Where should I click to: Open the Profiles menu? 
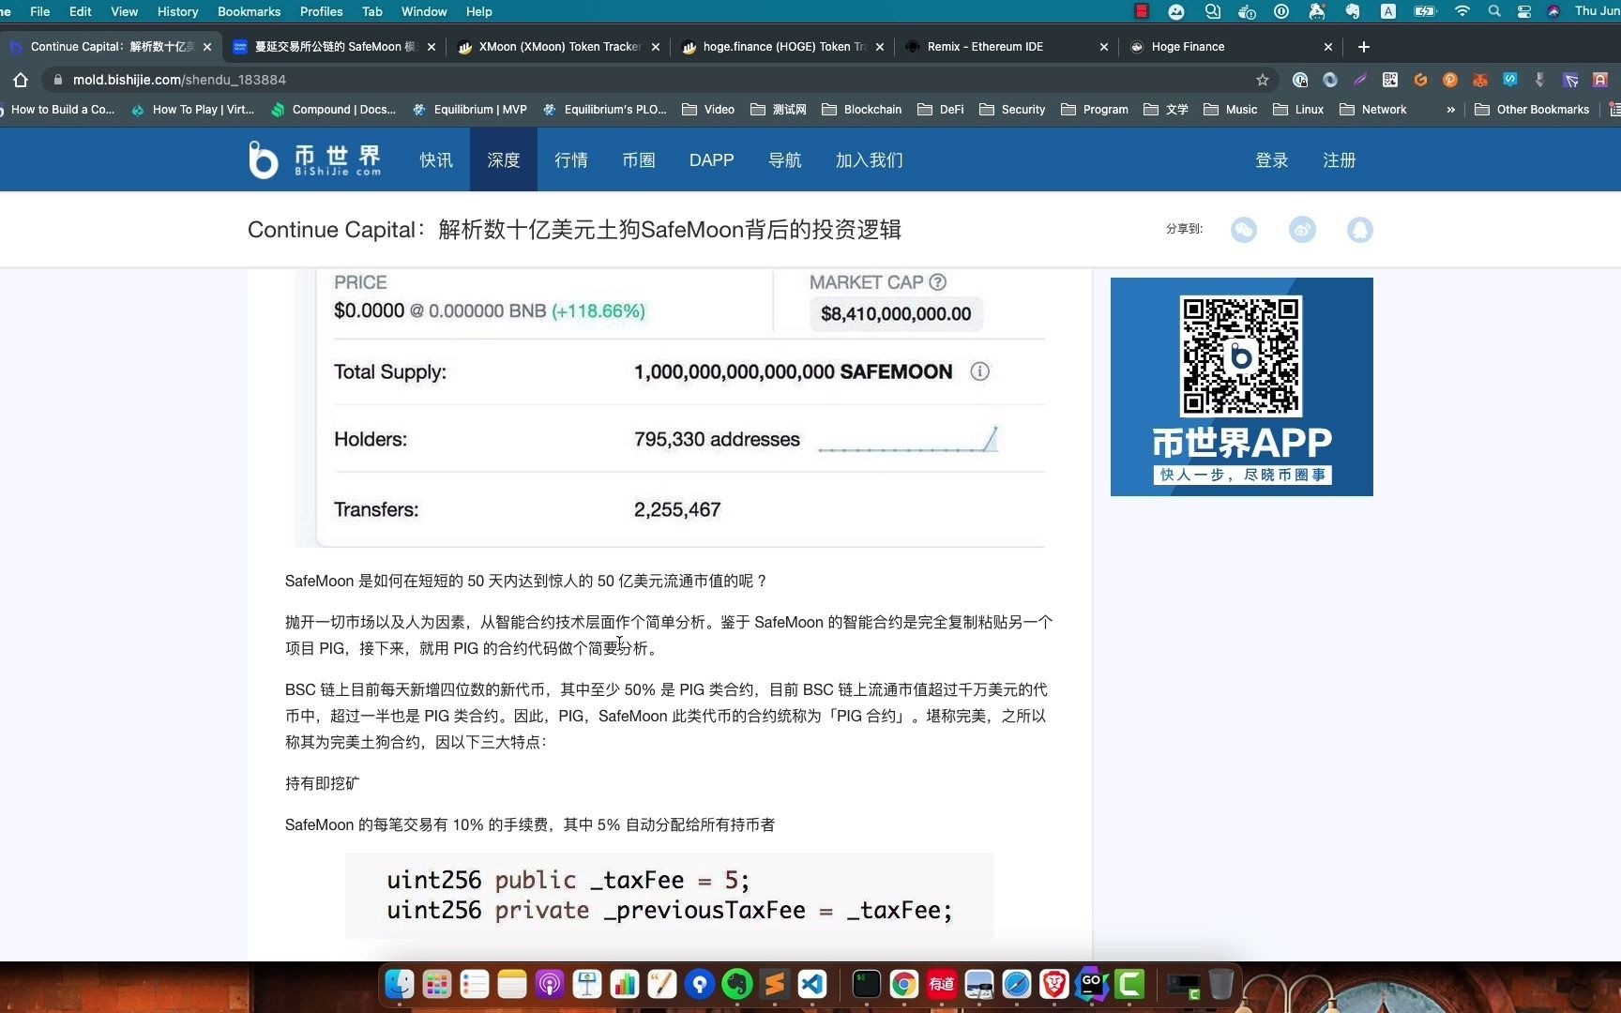pyautogui.click(x=321, y=11)
